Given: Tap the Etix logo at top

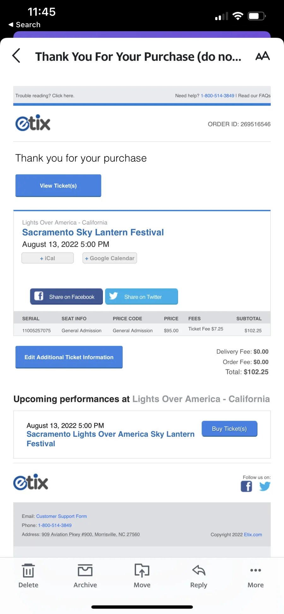Looking at the screenshot, I should (33, 123).
